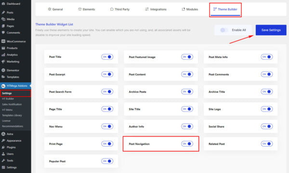Open Sales Notification submenu link
This screenshot has height=173, width=289.
click(12, 104)
